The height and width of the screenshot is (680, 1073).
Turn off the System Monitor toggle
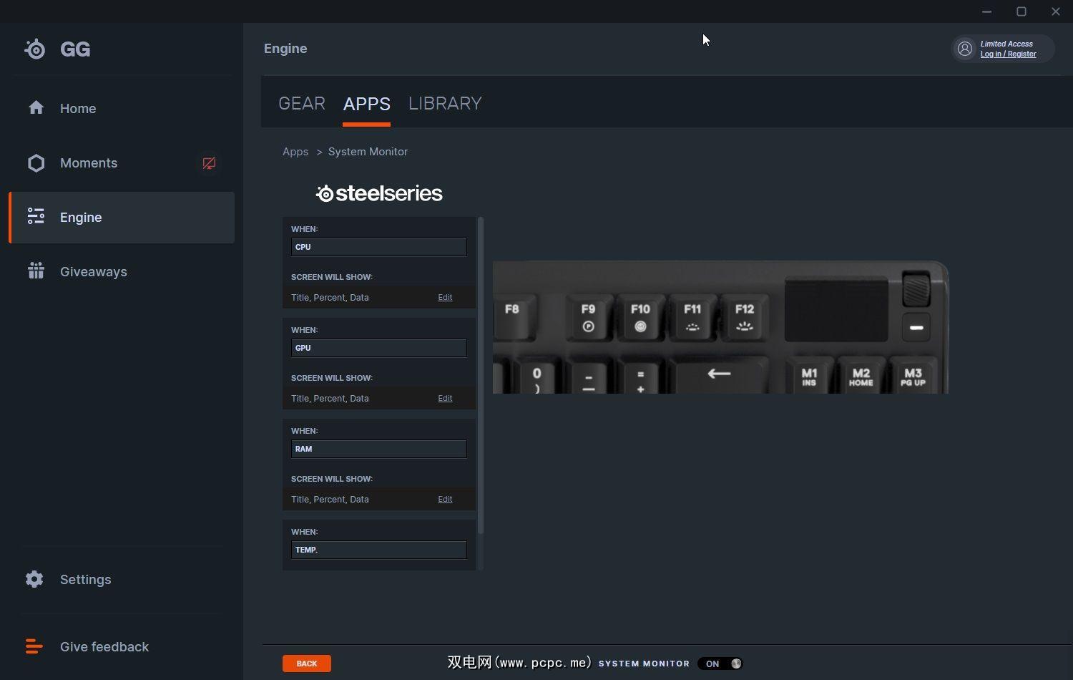coord(720,664)
